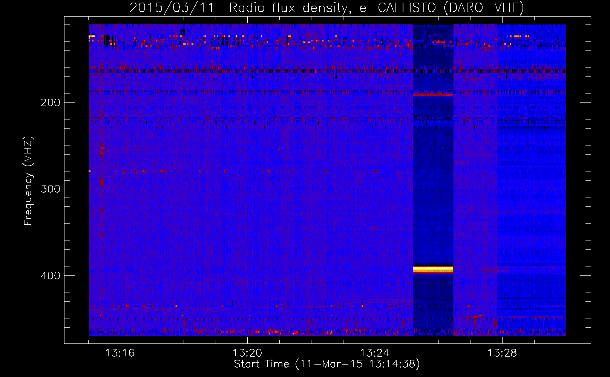Image resolution: width=610 pixels, height=377 pixels.
Task: Click the thin red band just above 200 MHz
Action: click(433, 94)
